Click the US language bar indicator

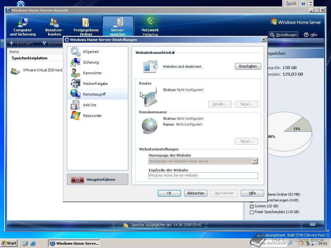point(291,3)
